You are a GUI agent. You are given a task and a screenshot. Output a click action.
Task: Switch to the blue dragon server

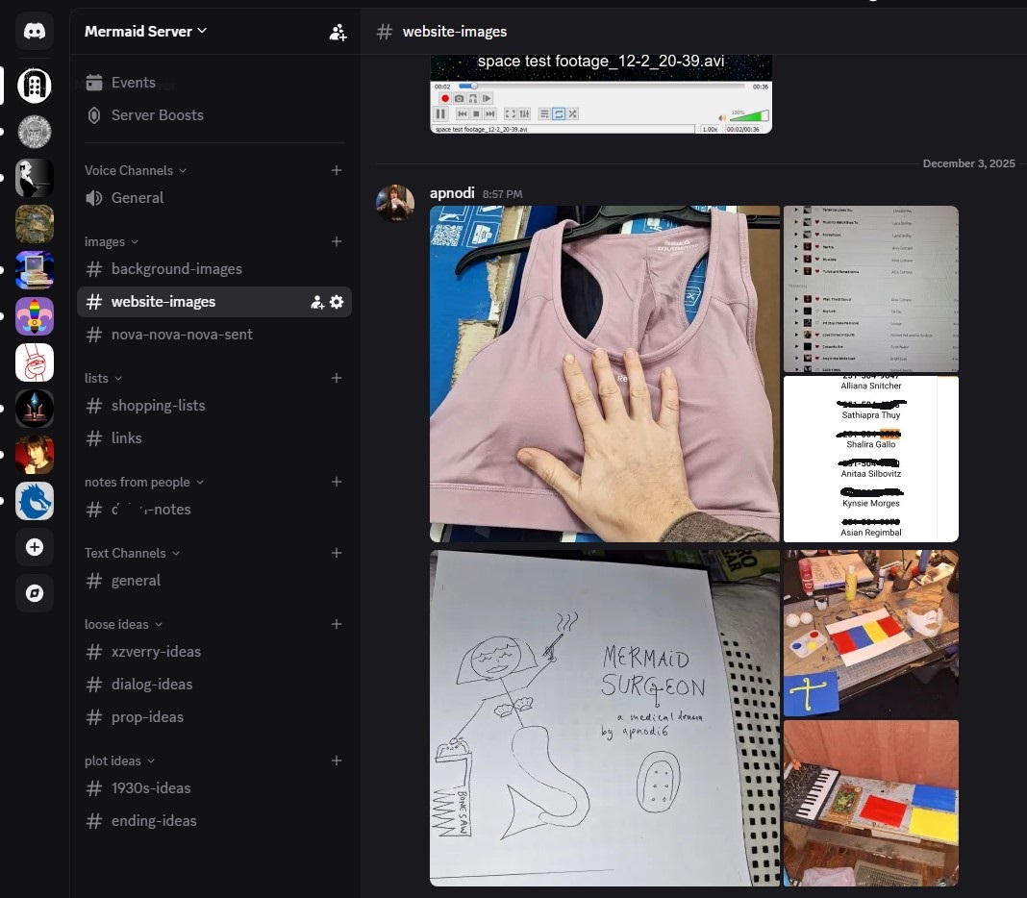coord(35,501)
